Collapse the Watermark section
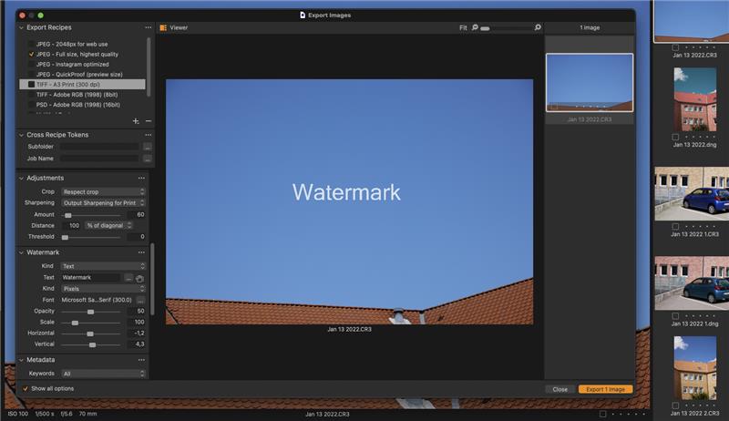The height and width of the screenshot is (421, 729). coord(21,252)
